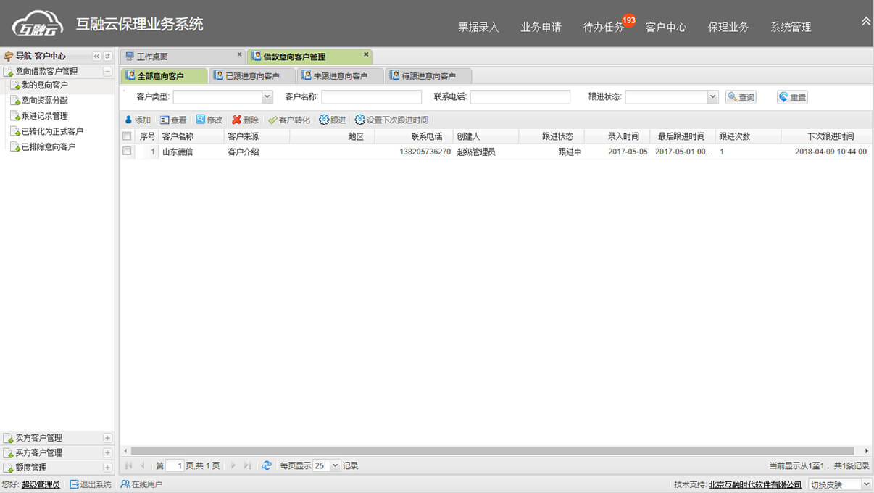Click the 客户名称 input field
Viewport: 874px width, 493px height.
371,97
